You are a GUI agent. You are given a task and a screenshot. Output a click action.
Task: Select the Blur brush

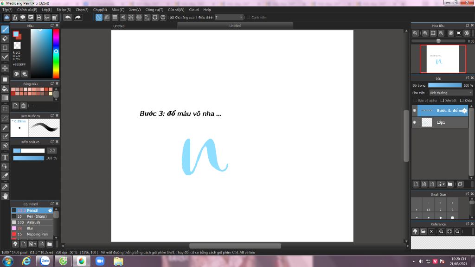coord(32,228)
